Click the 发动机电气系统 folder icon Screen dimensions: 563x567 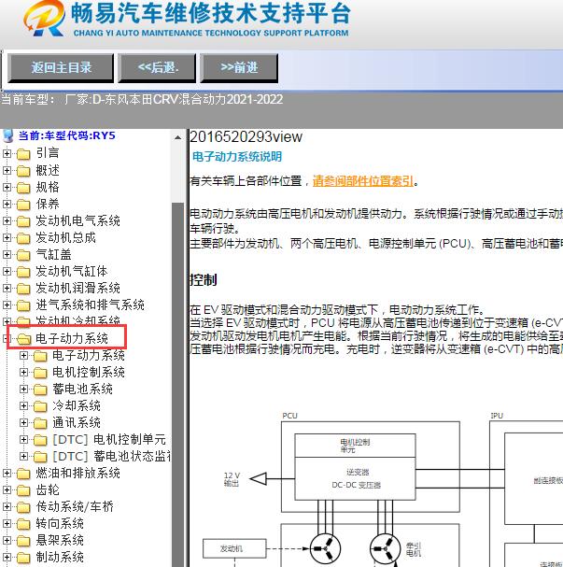23,221
